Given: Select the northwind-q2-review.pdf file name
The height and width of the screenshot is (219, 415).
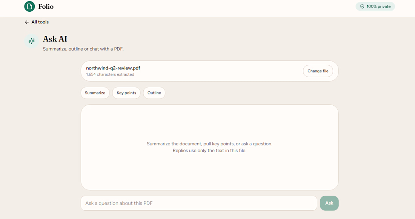Looking at the screenshot, I should (113, 68).
